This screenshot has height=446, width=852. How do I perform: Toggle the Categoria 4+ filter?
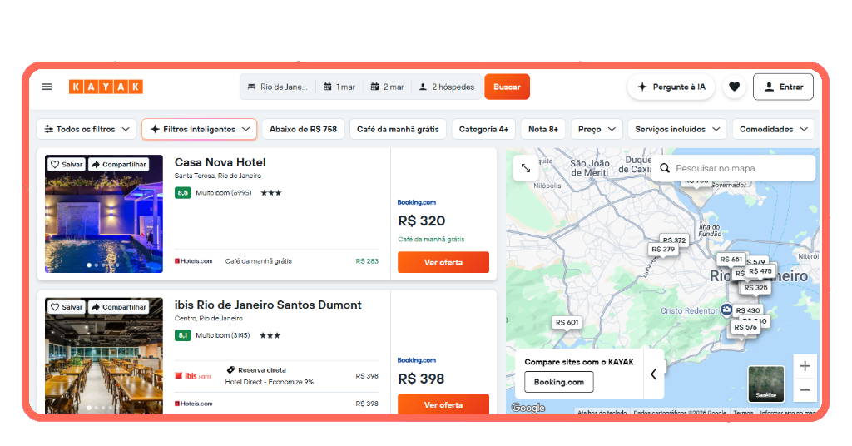click(483, 129)
